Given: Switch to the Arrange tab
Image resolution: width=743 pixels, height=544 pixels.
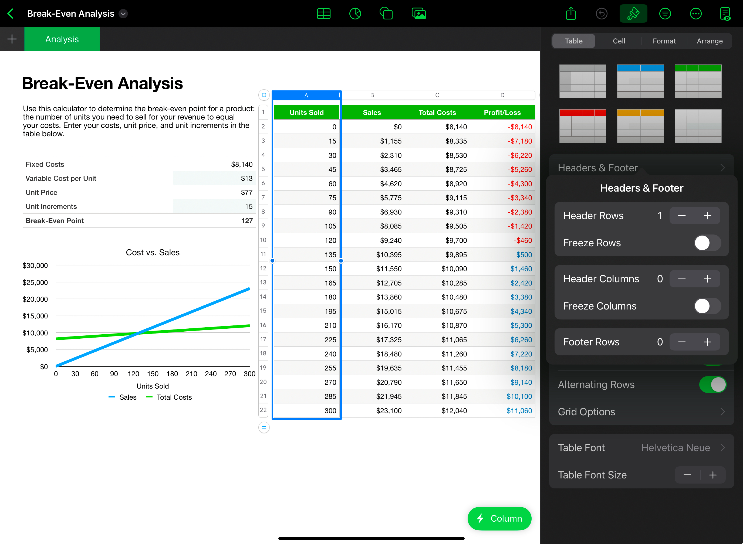Looking at the screenshot, I should pos(710,41).
